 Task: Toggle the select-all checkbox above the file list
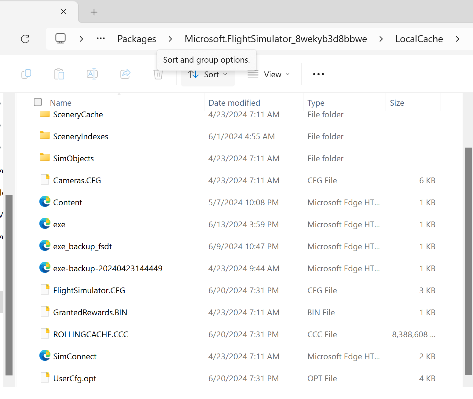point(38,102)
